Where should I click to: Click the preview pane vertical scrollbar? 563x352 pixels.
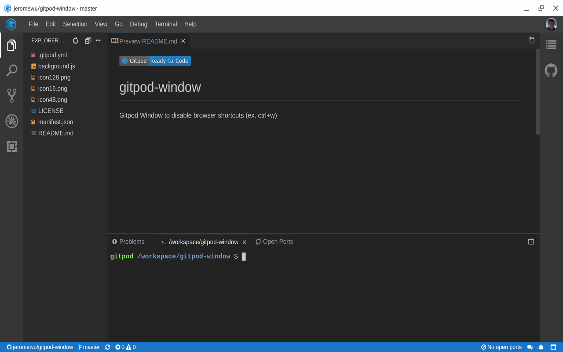[537, 92]
